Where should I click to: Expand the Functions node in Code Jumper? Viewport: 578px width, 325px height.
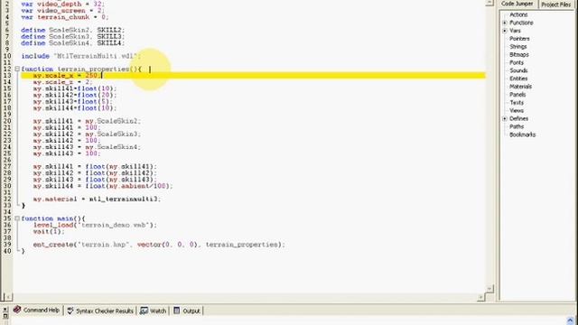(x=505, y=23)
